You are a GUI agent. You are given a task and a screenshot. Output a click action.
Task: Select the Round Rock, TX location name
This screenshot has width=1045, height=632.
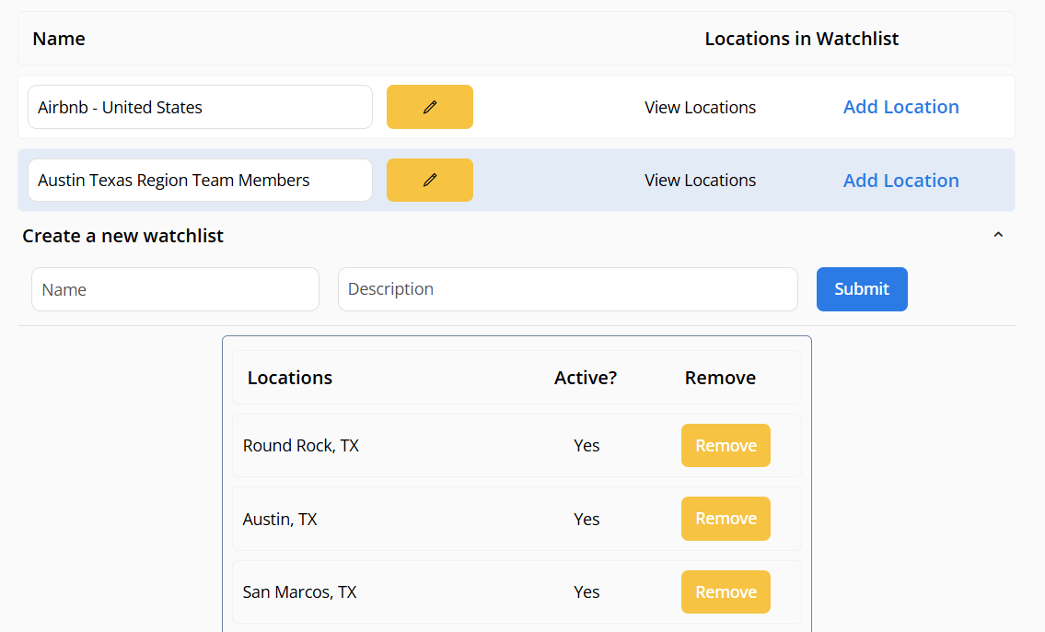[x=301, y=446]
